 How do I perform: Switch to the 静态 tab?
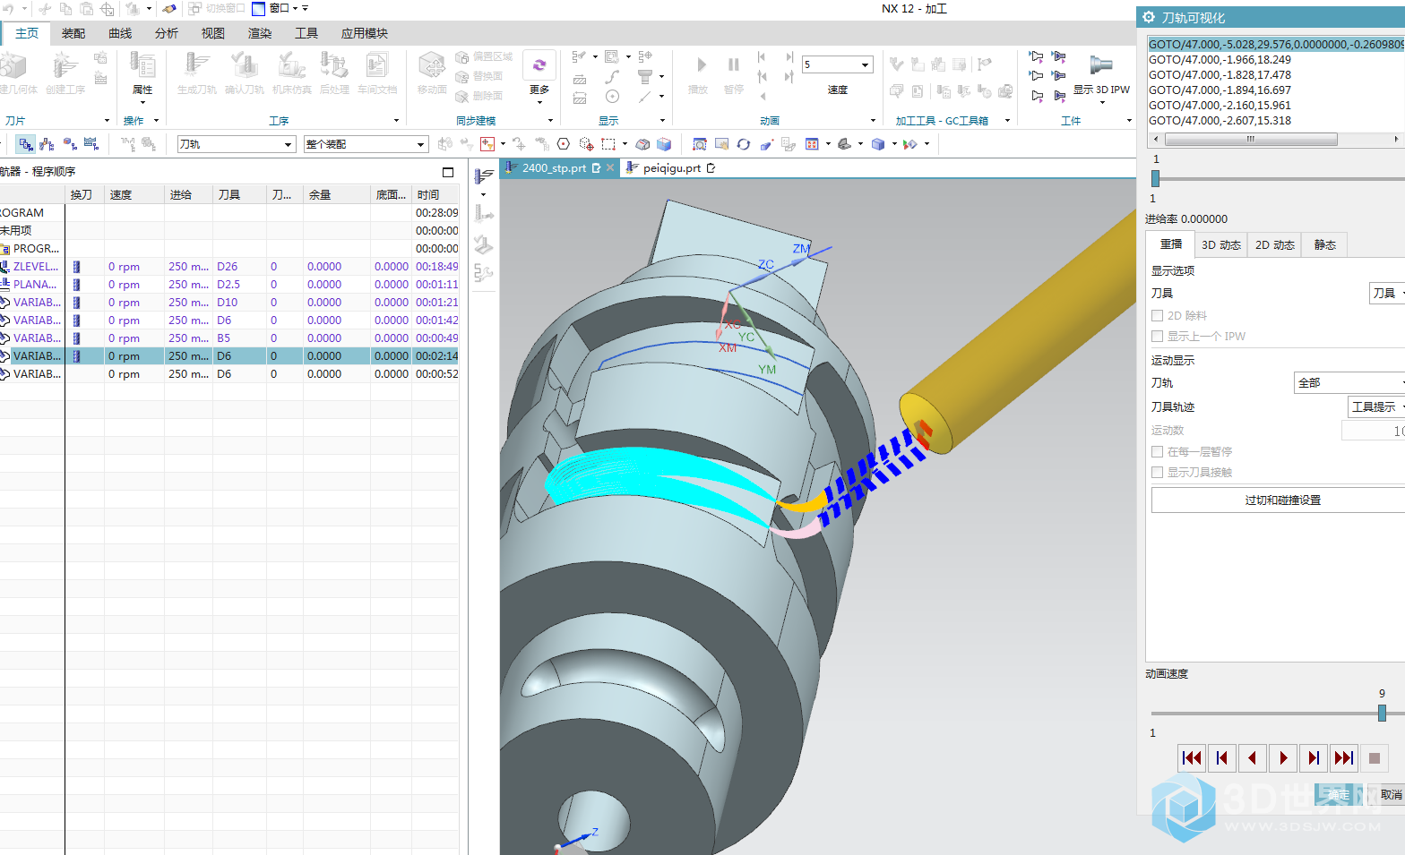[x=1324, y=245]
